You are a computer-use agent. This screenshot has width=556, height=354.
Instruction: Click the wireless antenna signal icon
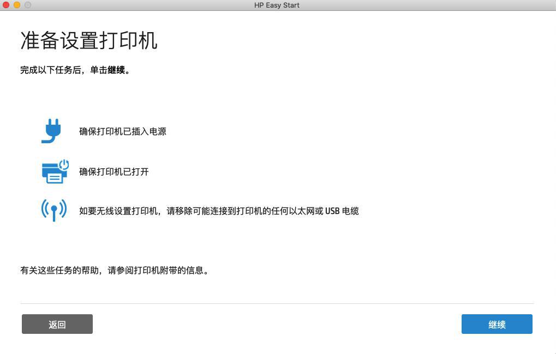pos(54,210)
